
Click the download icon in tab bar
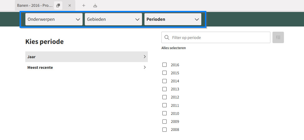point(95,6)
